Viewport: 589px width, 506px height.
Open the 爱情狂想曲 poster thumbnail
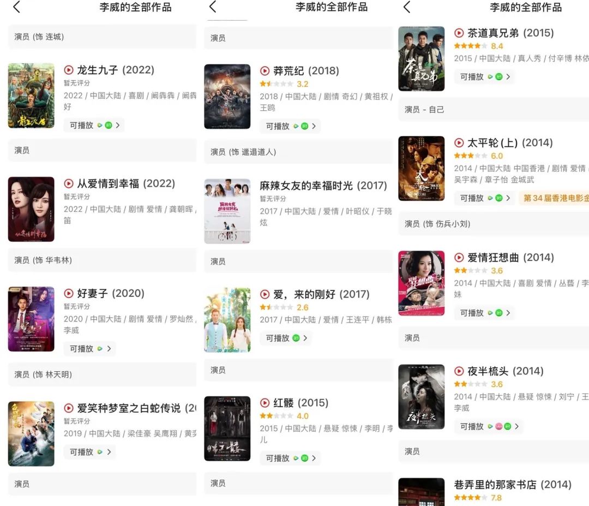click(422, 283)
